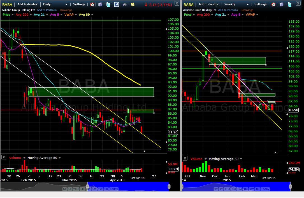Viewport: 304px width, 198px height.
Task: Open Settings on the Weekly chart
Action: click(260, 4)
